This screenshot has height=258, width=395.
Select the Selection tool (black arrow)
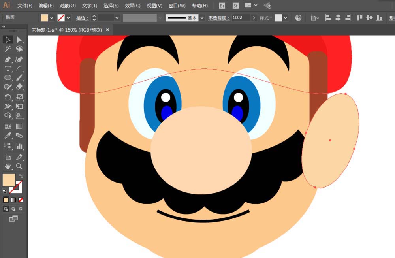[8, 40]
